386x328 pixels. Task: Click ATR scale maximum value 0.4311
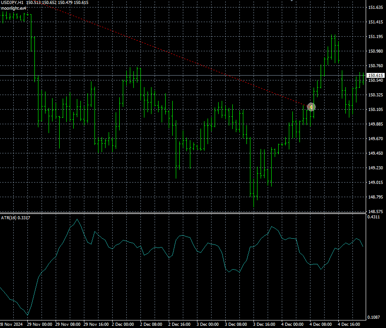[x=374, y=217]
